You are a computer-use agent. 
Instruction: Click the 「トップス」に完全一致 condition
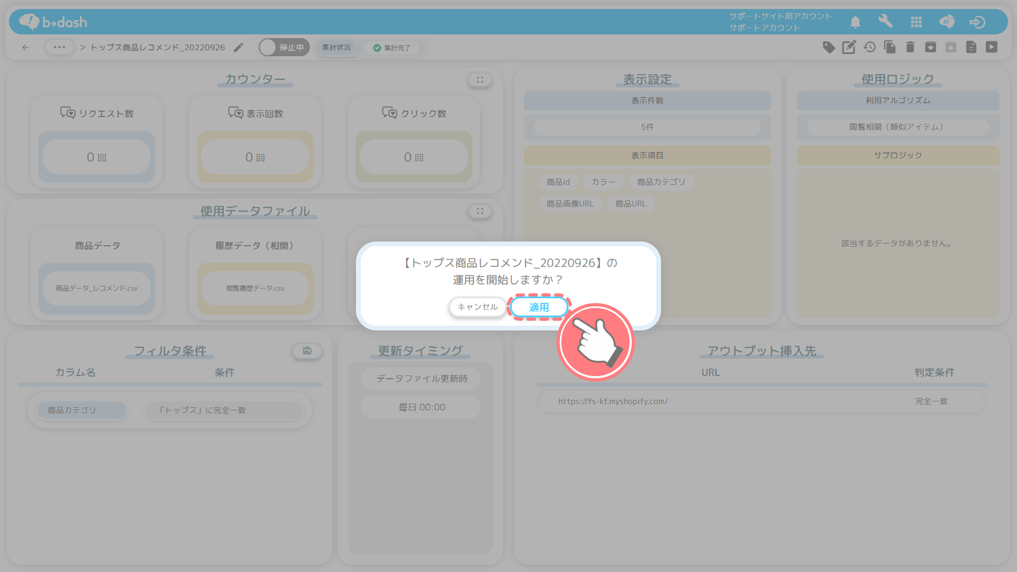tap(223, 410)
